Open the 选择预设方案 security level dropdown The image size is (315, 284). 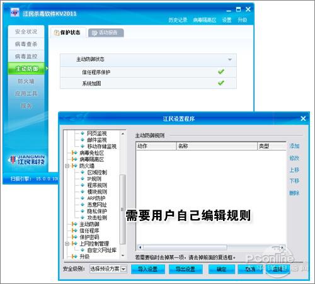pos(124,269)
